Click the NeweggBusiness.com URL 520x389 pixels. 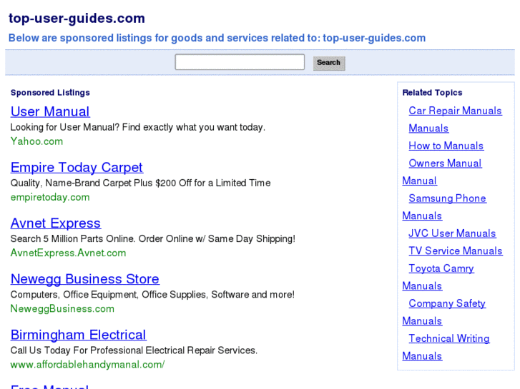click(62, 308)
